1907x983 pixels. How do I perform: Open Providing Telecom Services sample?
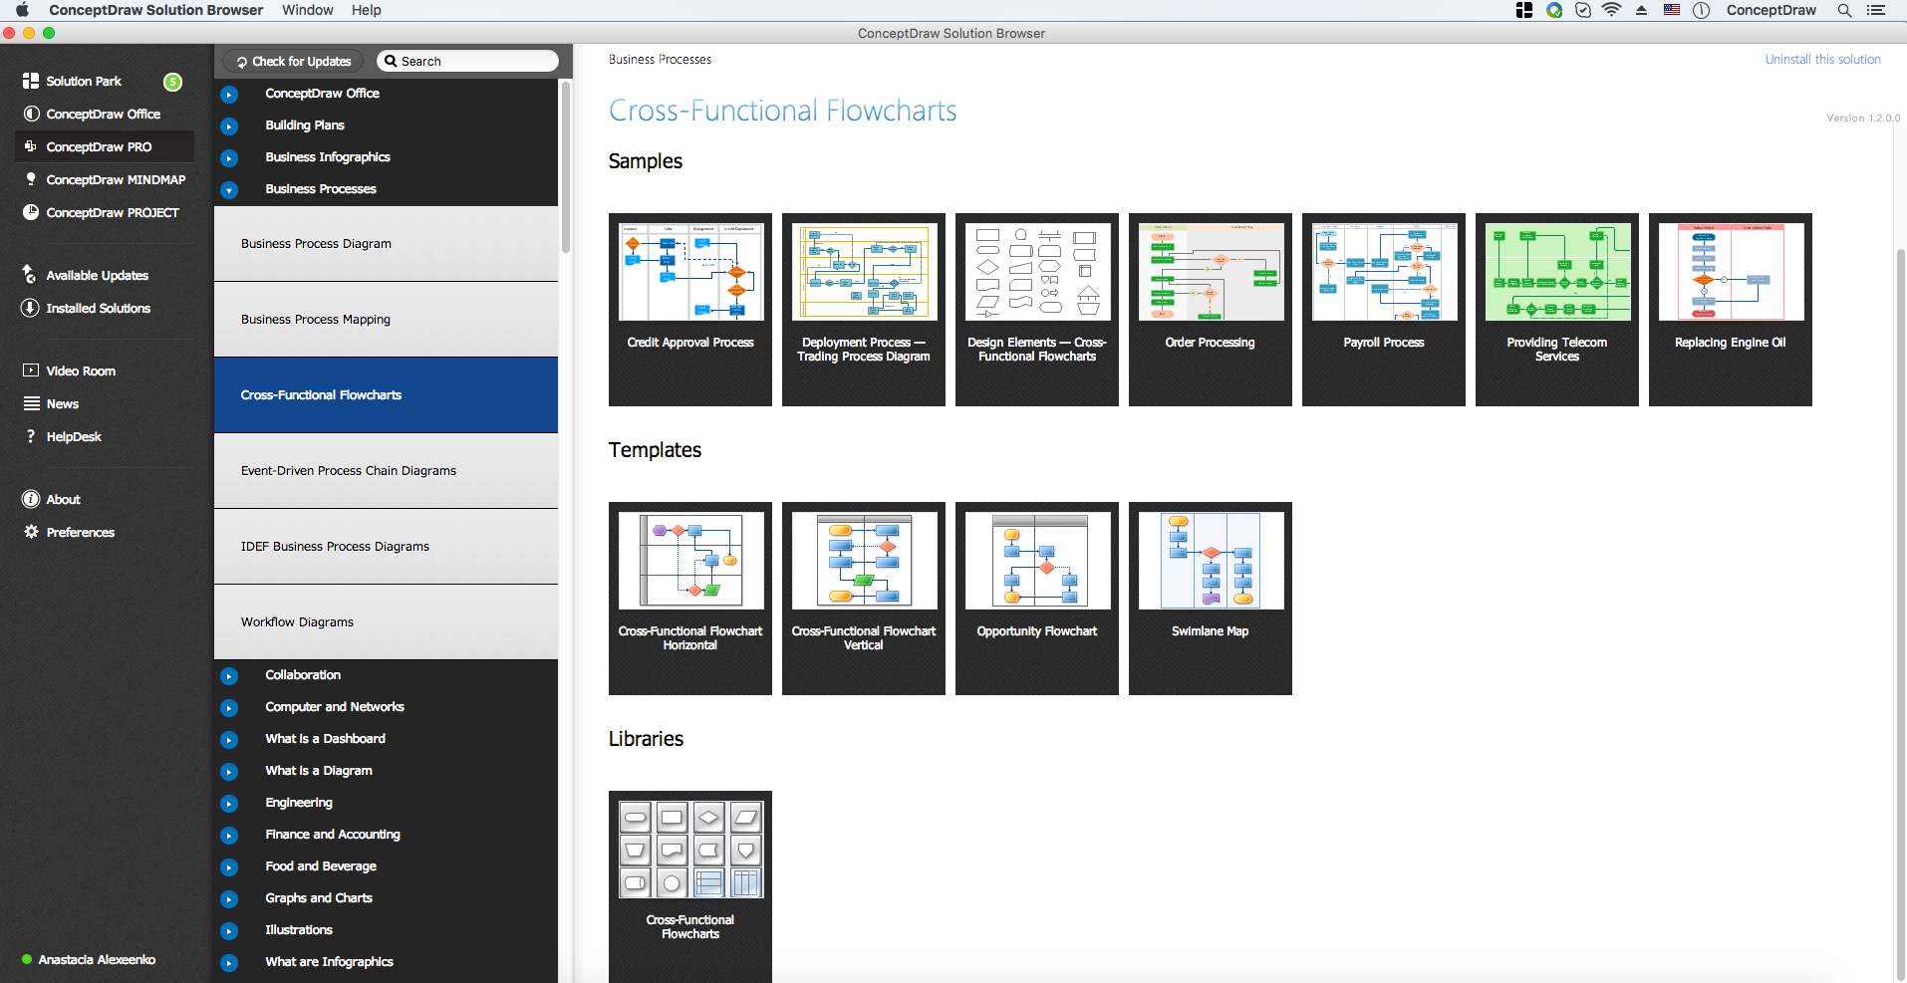pyautogui.click(x=1557, y=310)
